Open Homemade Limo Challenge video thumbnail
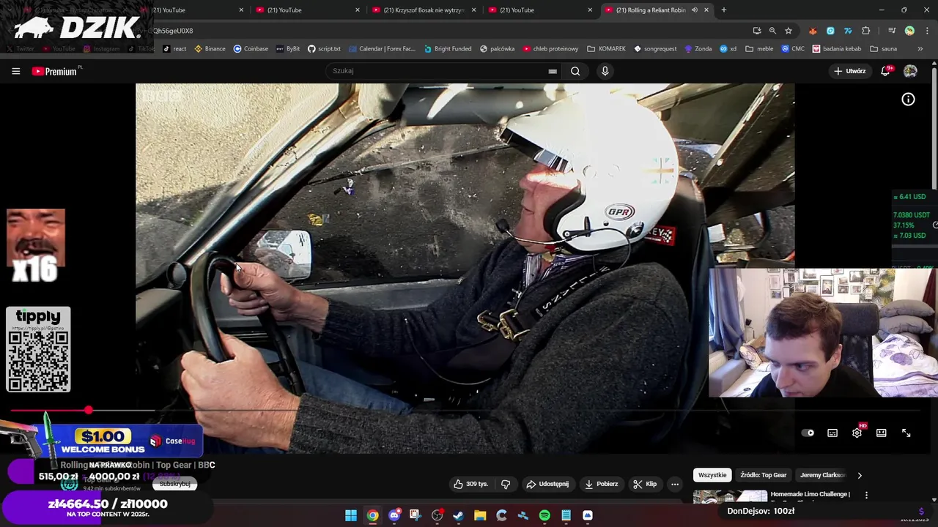This screenshot has height=527, width=938. pyautogui.click(x=730, y=497)
